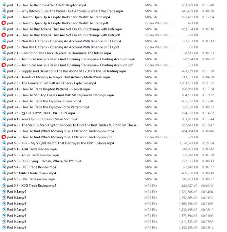
Task: Click MP4 icon for part 5.2 ALGO Trade Review
Action: pyautogui.click(x=4, y=155)
